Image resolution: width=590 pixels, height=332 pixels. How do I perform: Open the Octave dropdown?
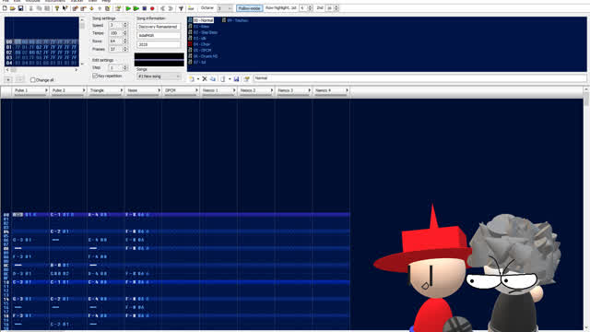(x=225, y=8)
